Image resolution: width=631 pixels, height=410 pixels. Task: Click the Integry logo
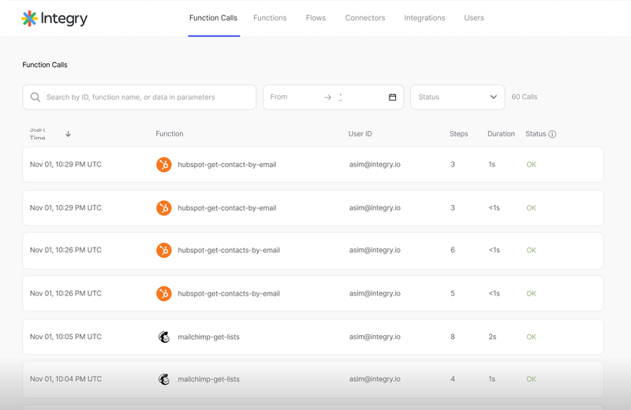[x=54, y=18]
